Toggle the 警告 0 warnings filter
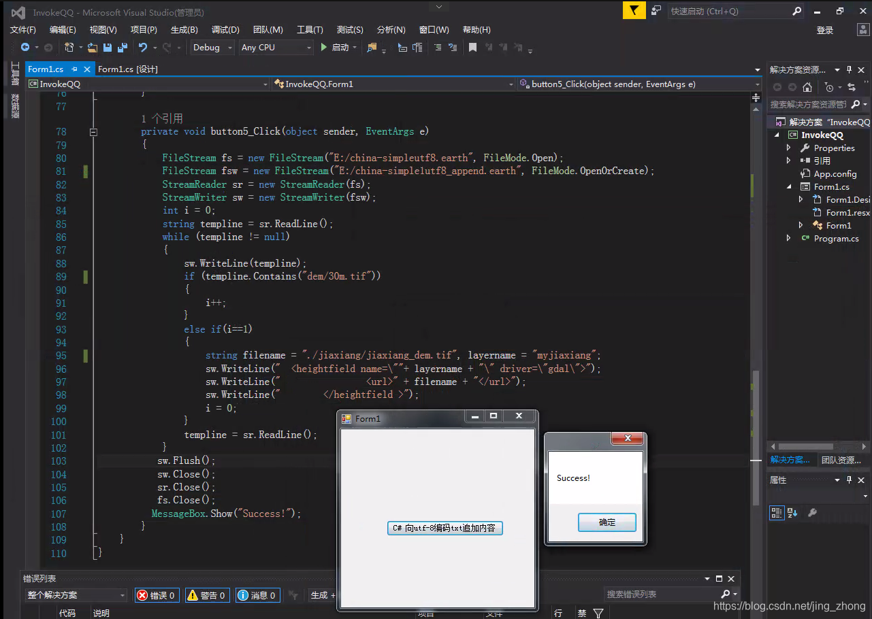872x619 pixels. [x=208, y=595]
